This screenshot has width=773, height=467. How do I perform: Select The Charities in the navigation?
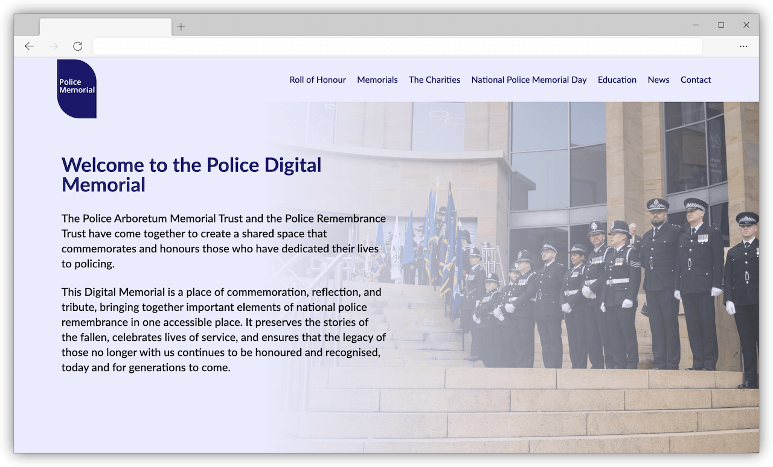pyautogui.click(x=434, y=80)
